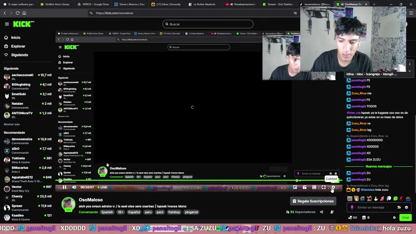
Task: Click the KICK logo
Action: (23, 24)
